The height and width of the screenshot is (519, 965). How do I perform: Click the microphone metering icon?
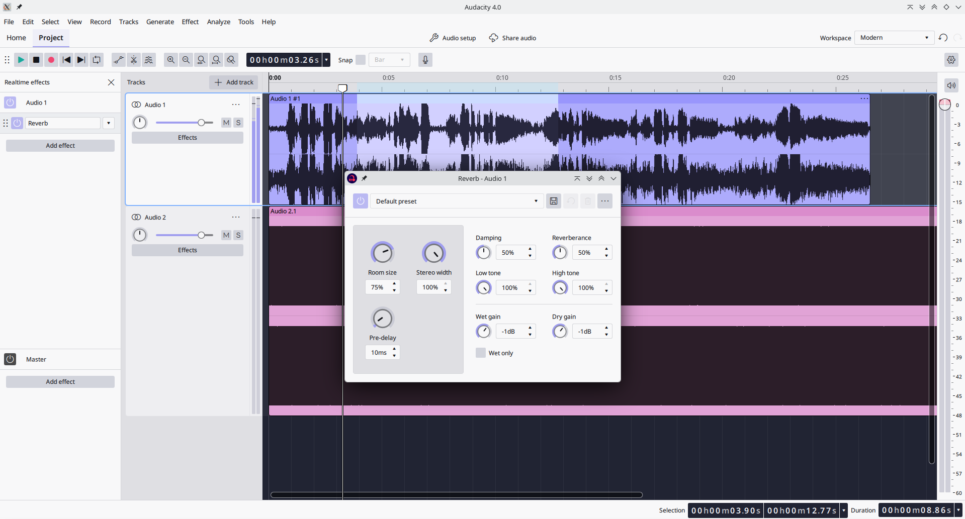click(x=425, y=60)
